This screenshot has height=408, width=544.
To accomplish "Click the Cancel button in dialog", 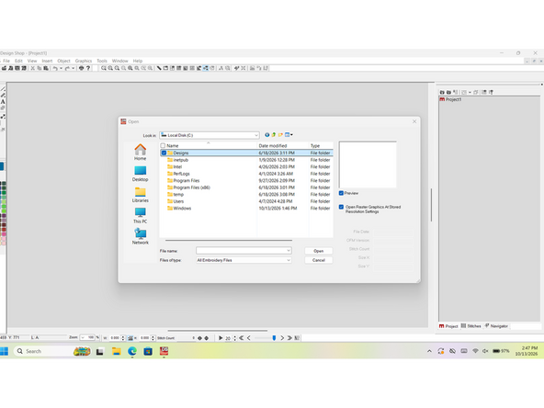I will pyautogui.click(x=319, y=260).
